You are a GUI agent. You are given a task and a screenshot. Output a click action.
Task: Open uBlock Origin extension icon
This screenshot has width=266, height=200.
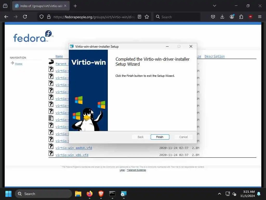[x=250, y=17]
